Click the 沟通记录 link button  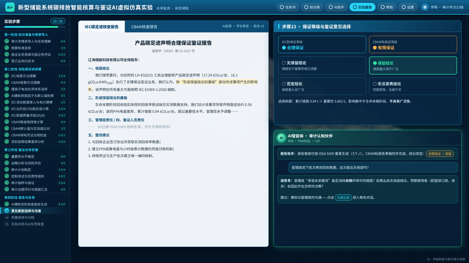[x=343, y=197]
